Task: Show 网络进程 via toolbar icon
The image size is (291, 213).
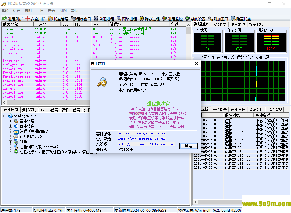Action: coord(119,19)
